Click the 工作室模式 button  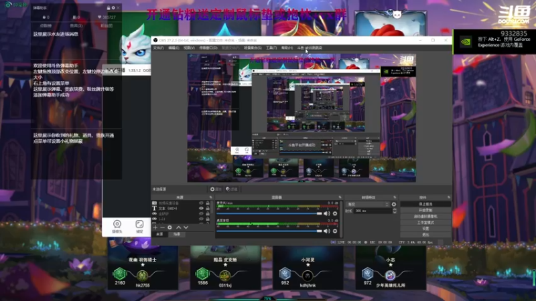tap(425, 223)
